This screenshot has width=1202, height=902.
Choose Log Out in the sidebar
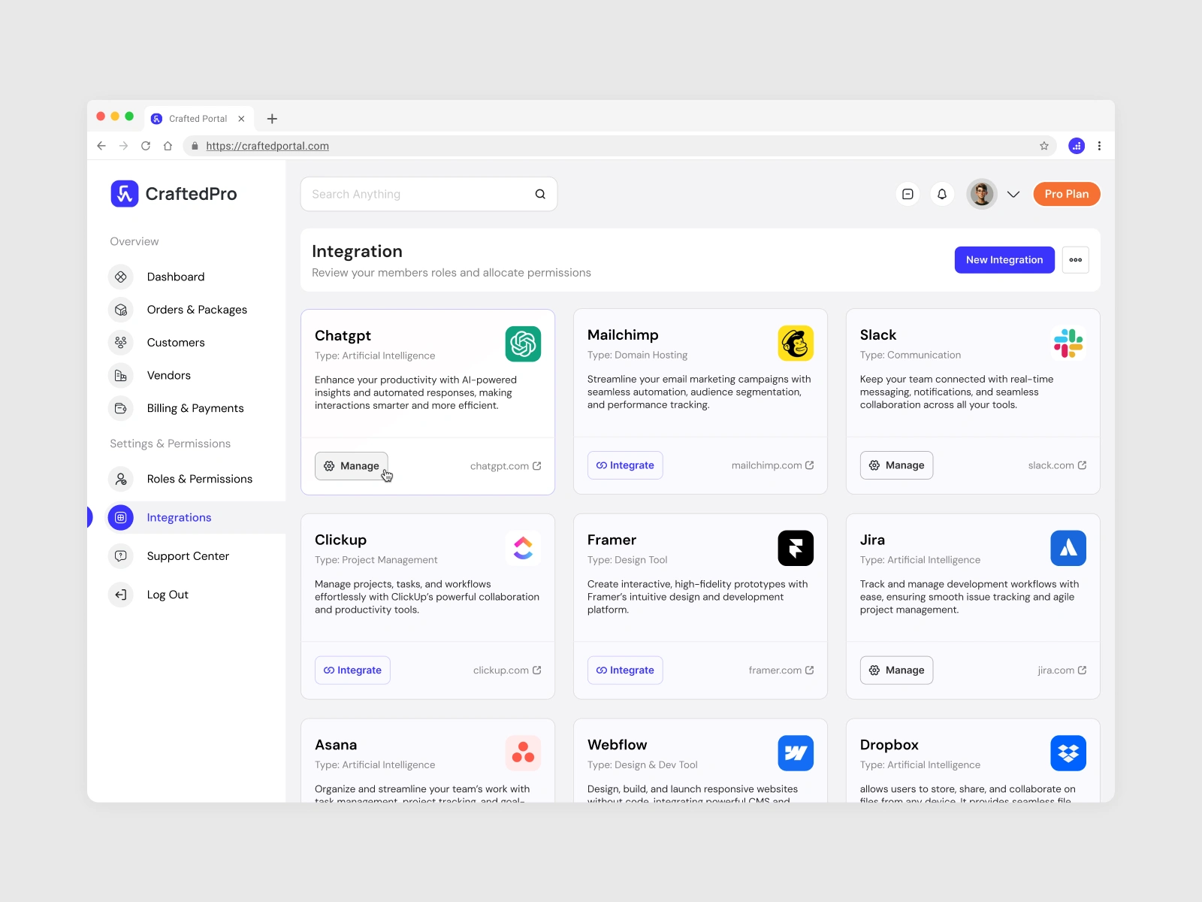point(168,595)
